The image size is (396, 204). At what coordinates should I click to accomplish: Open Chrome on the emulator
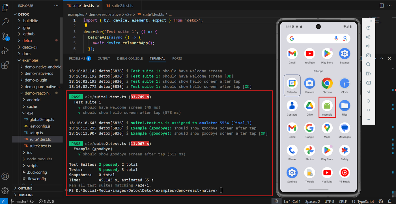[327, 85]
